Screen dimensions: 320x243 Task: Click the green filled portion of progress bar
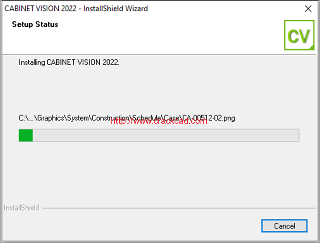[x=26, y=135]
